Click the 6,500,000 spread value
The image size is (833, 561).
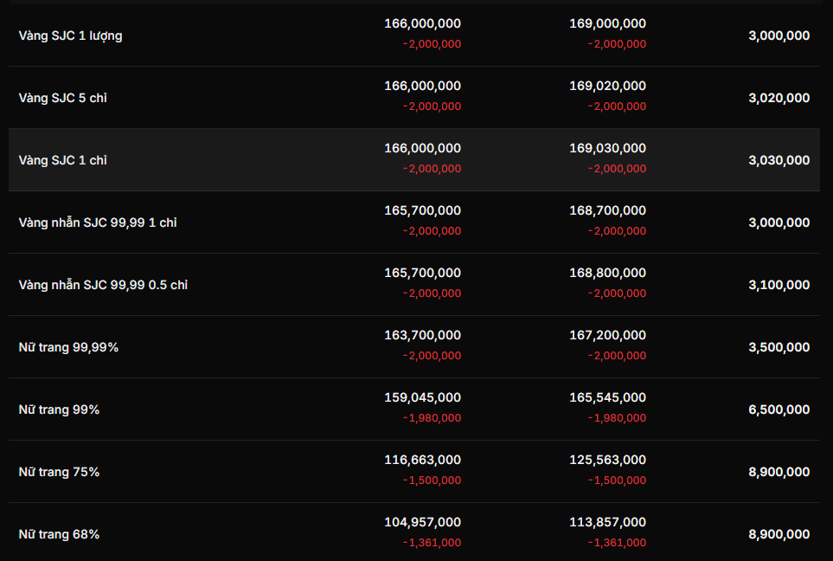[x=779, y=409]
